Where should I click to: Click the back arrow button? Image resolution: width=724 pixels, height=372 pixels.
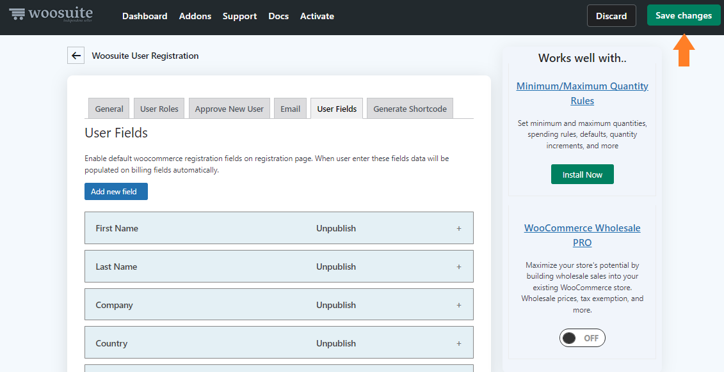point(76,56)
